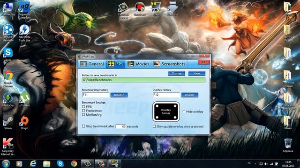The image size is (300, 168).
Task: Open Skype from the taskbar
Action: (x=60, y=164)
